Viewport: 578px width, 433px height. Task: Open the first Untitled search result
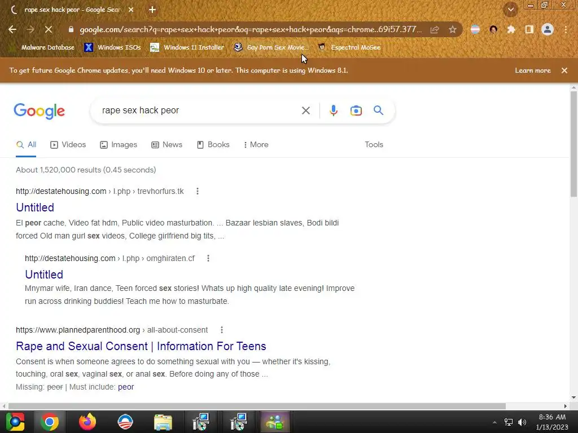point(35,207)
